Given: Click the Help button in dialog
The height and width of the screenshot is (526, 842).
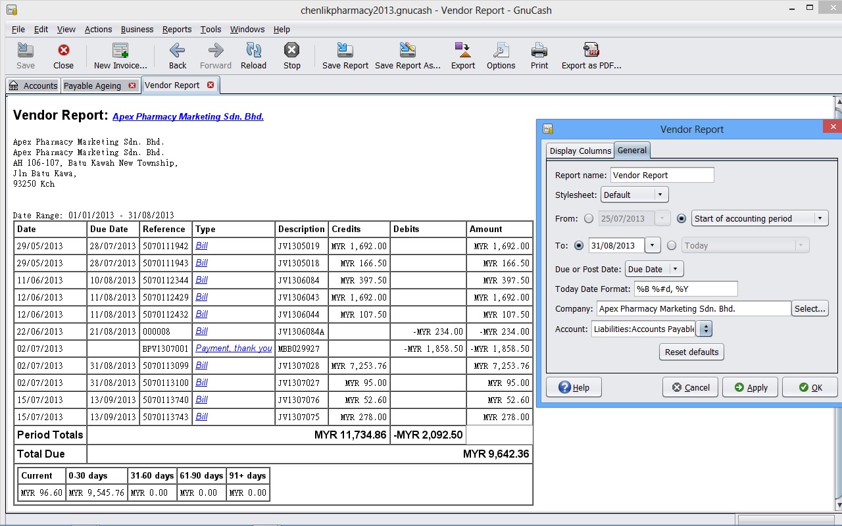Looking at the screenshot, I should (574, 387).
